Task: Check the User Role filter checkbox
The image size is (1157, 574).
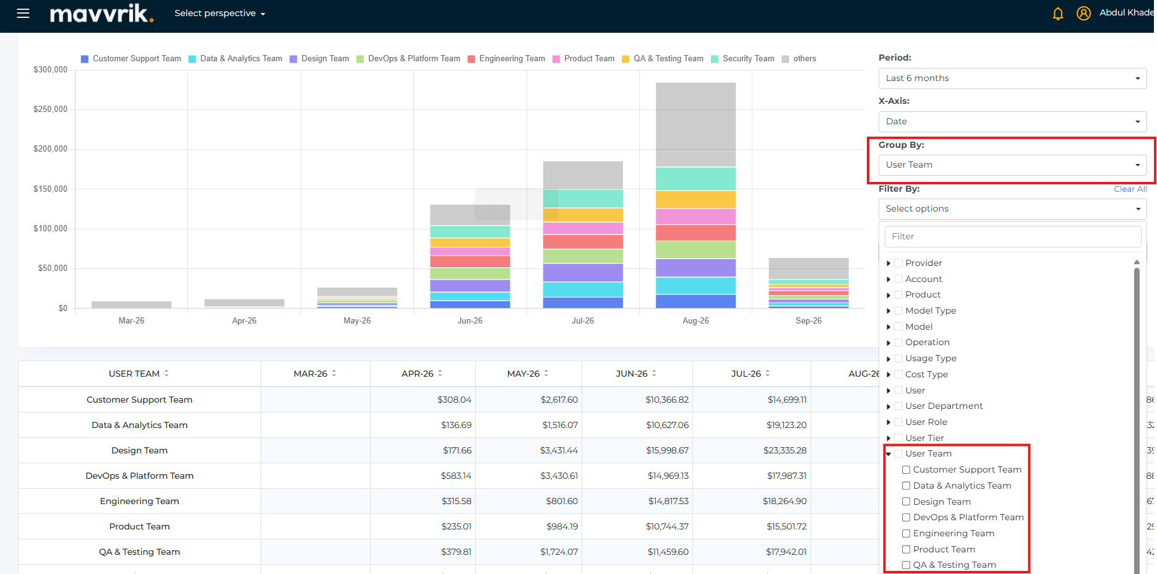Action: pos(898,422)
